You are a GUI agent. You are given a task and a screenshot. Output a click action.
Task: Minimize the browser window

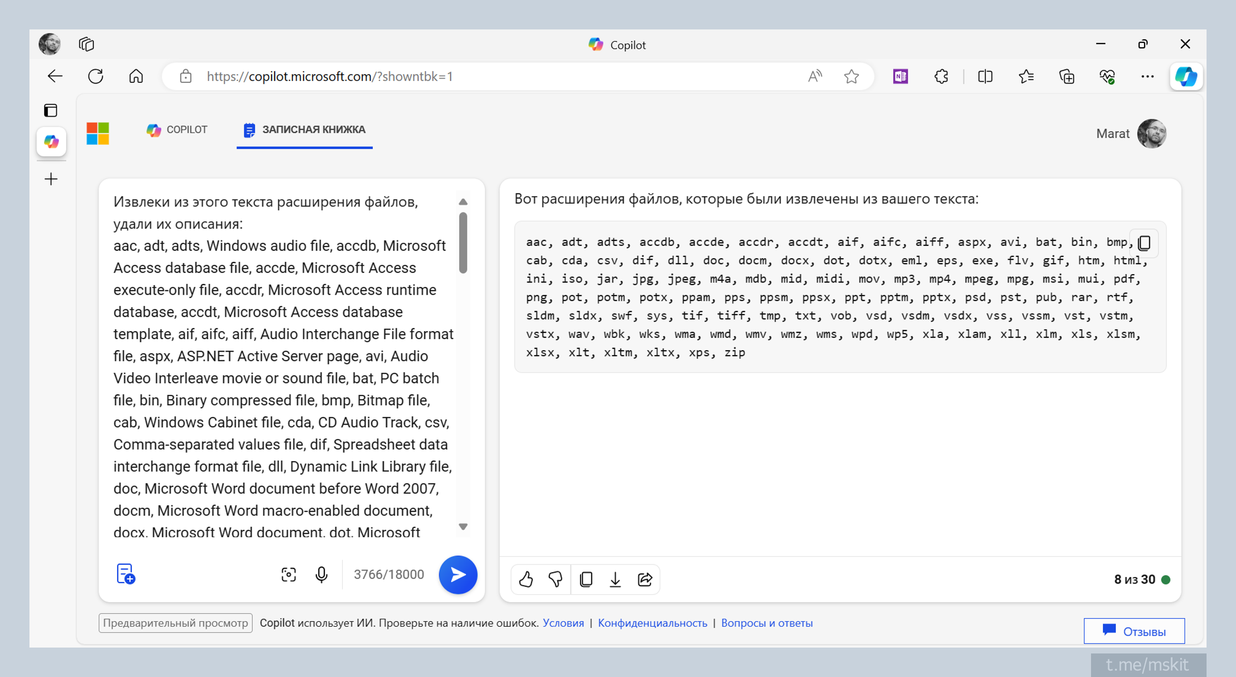coord(1101,44)
